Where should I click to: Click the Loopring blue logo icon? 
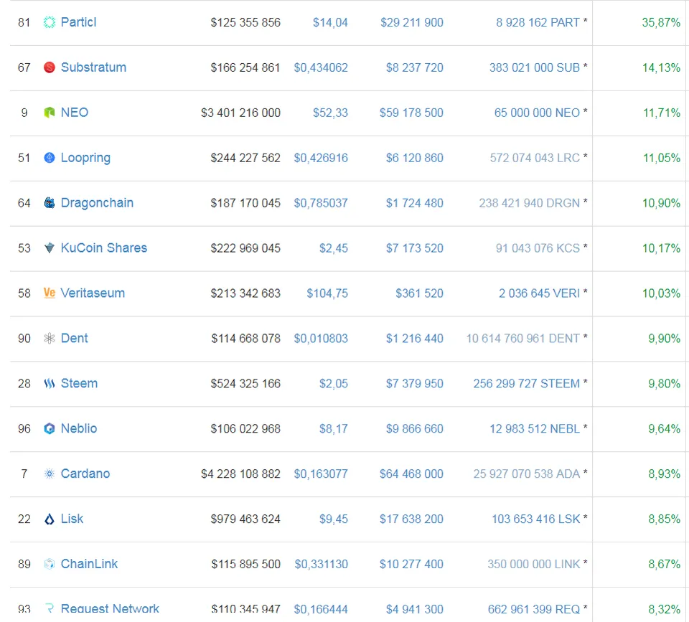tap(50, 158)
